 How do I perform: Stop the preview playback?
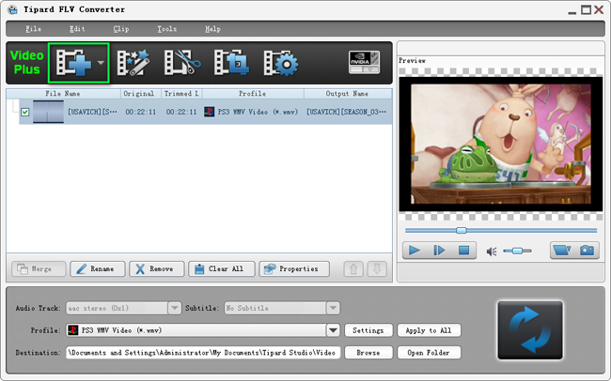tap(463, 251)
